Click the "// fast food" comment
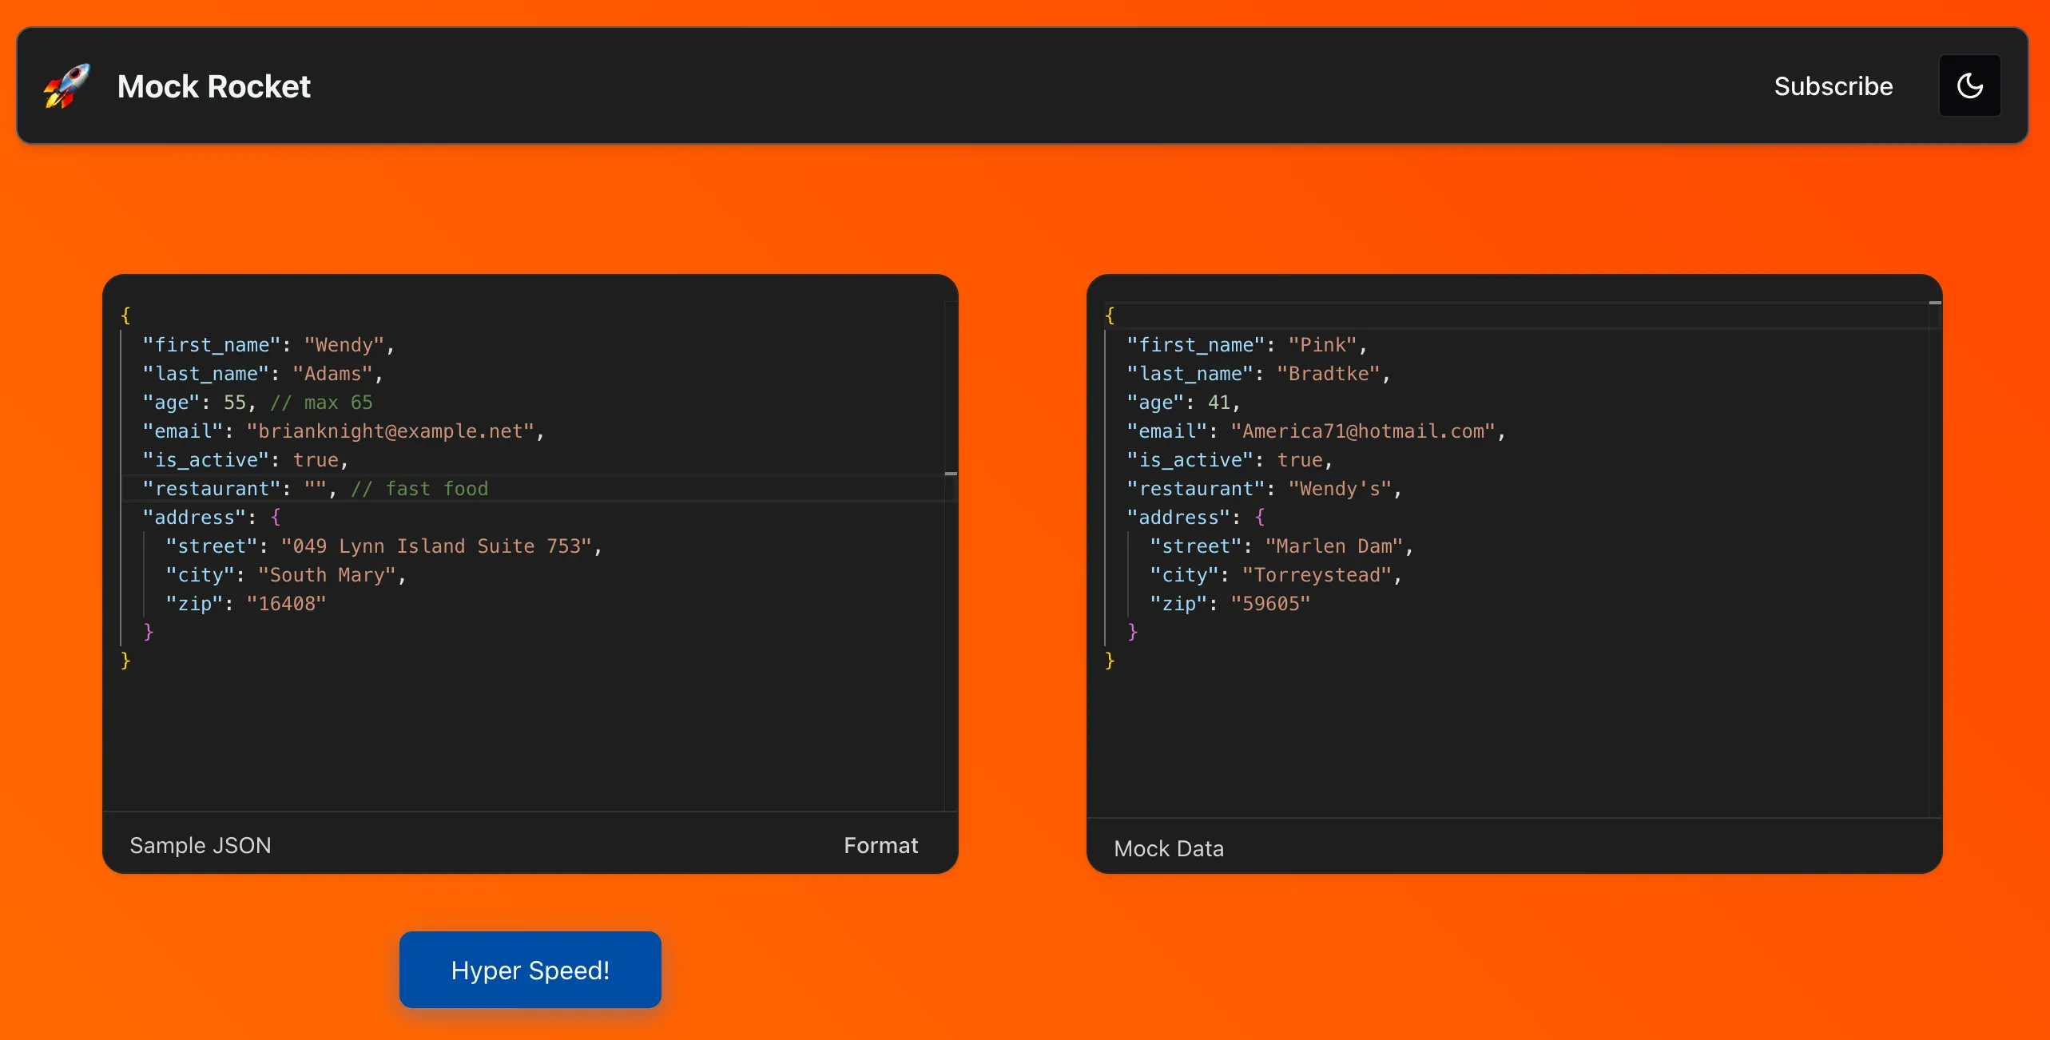The height and width of the screenshot is (1040, 2050). click(419, 489)
